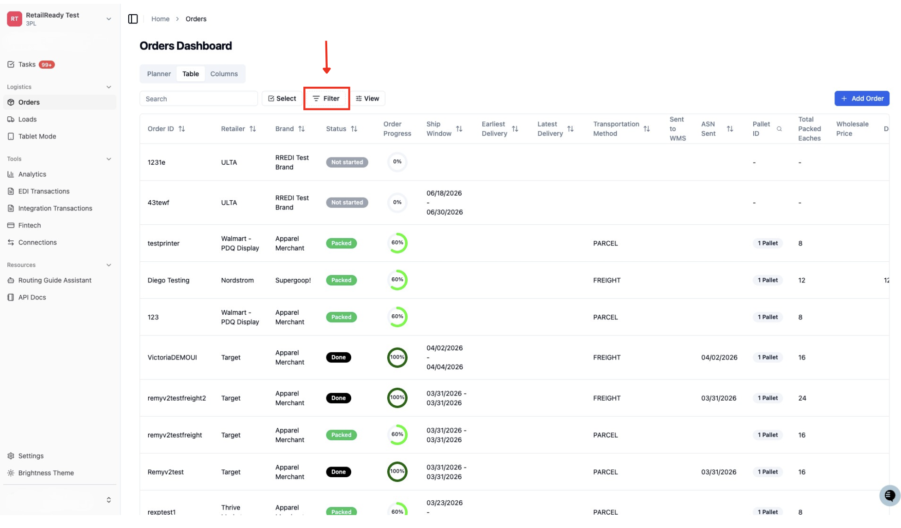This screenshot has width=901, height=528.
Task: Click the Add Order button
Action: click(x=862, y=99)
